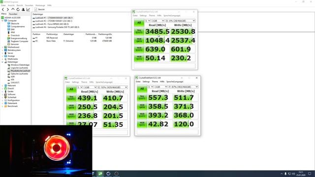This screenshot has width=315, height=177.
Task: Select Optische Laufwerke in the tree
Action: (x=19, y=74)
